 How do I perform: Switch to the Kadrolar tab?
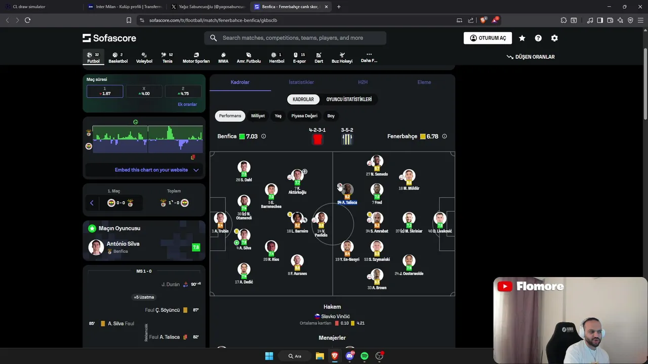click(240, 82)
